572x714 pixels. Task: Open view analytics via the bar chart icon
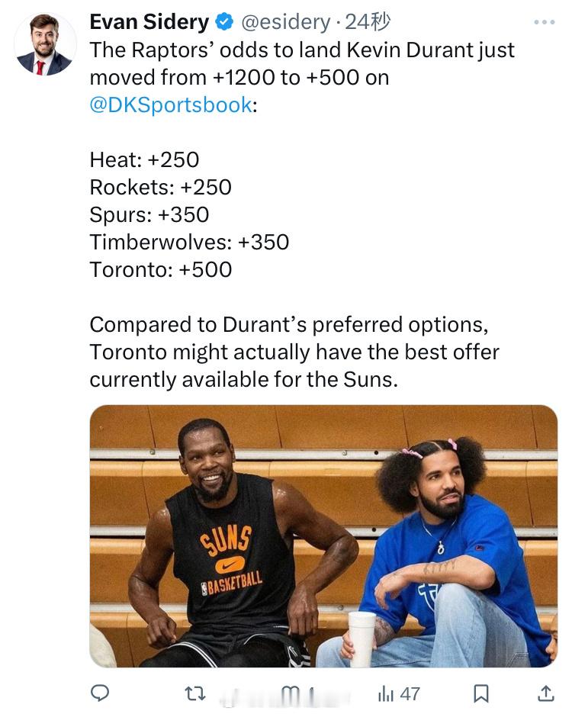coord(385,693)
